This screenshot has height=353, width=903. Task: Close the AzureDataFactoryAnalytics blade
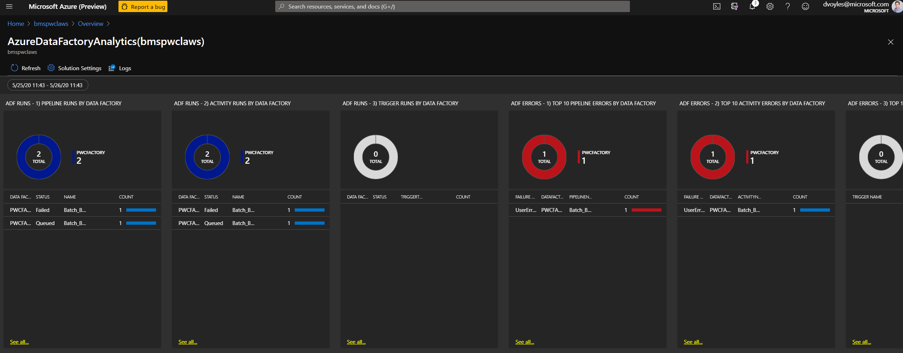point(891,42)
